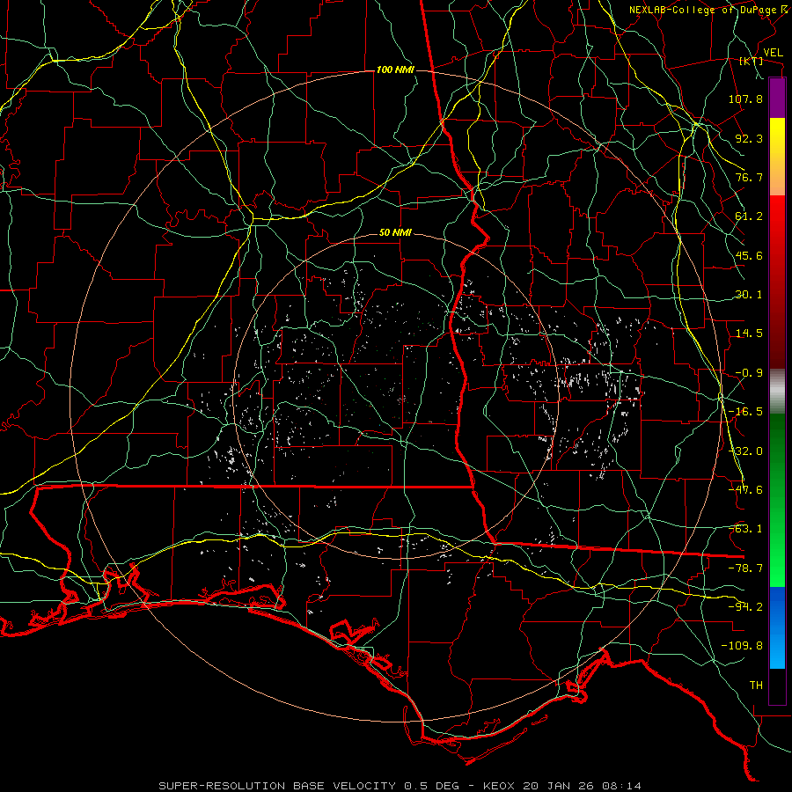792x792 pixels.
Task: Click the VEL legend title
Action: (774, 53)
